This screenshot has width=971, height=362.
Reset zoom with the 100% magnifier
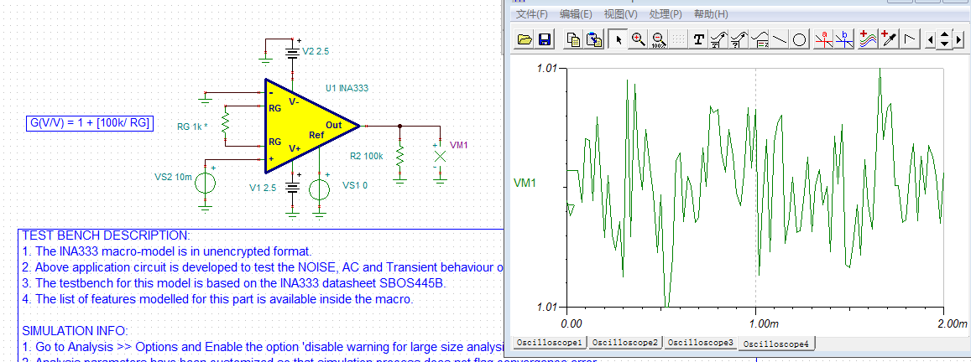click(658, 40)
